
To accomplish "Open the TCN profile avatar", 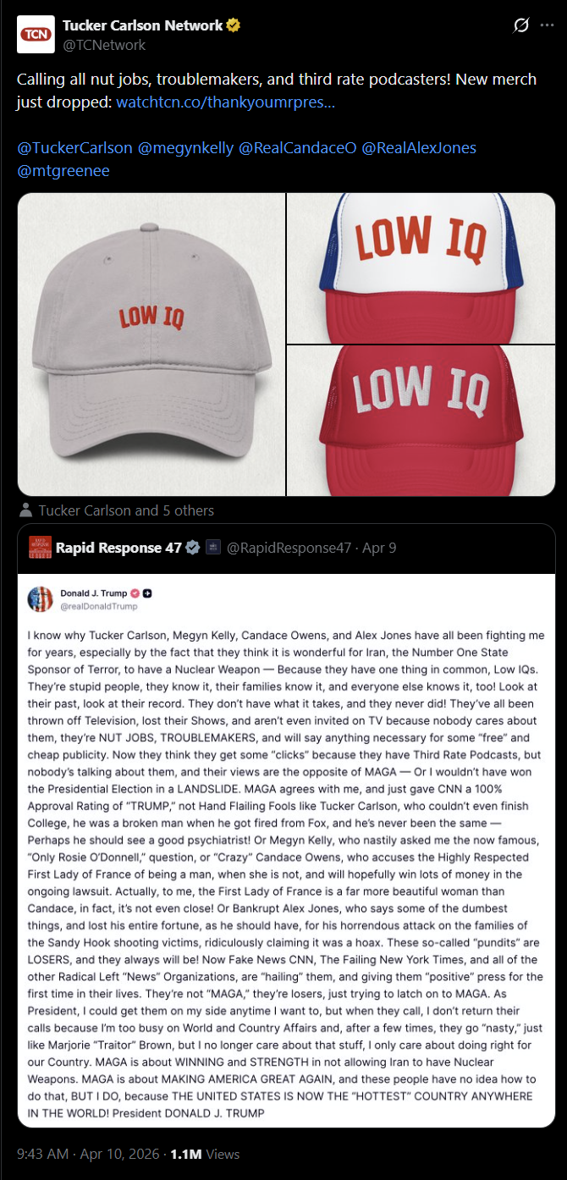I will pyautogui.click(x=36, y=34).
